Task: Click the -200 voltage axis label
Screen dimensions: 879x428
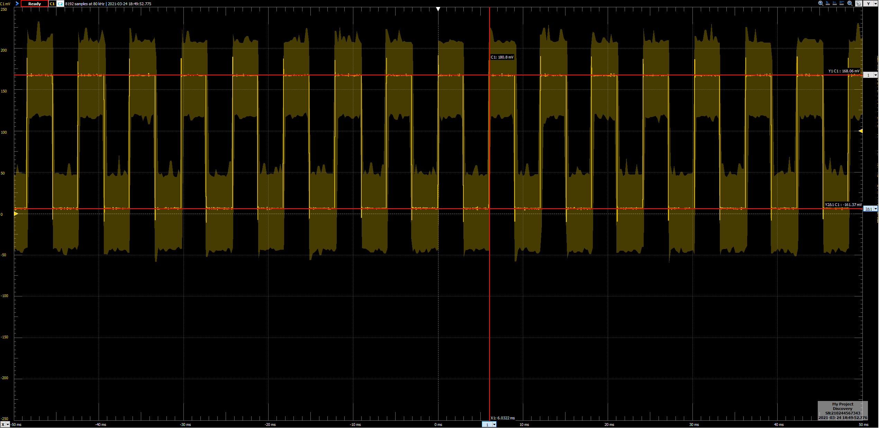Action: 4,378
